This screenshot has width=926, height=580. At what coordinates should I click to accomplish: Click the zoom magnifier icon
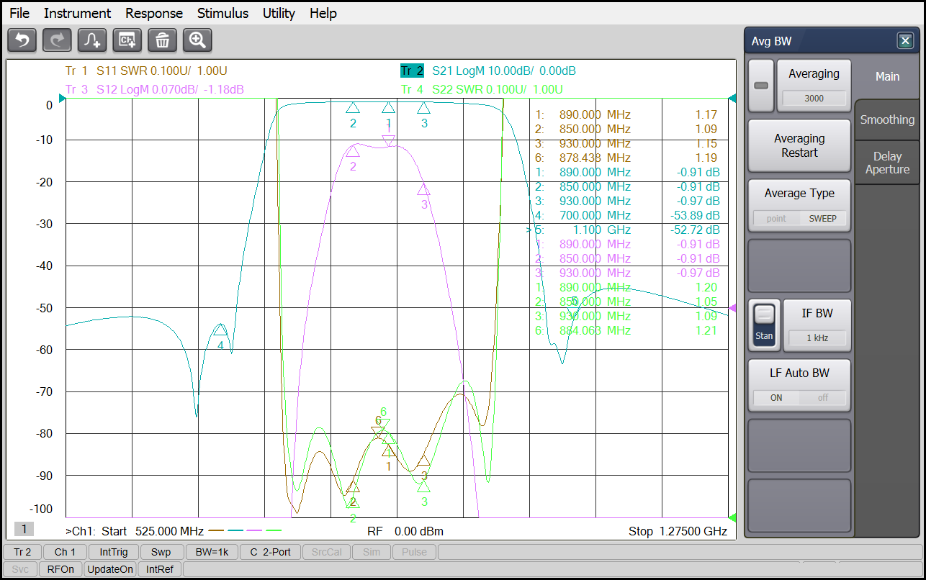[x=197, y=40]
